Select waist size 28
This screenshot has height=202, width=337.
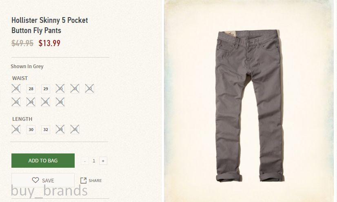[x=31, y=89]
